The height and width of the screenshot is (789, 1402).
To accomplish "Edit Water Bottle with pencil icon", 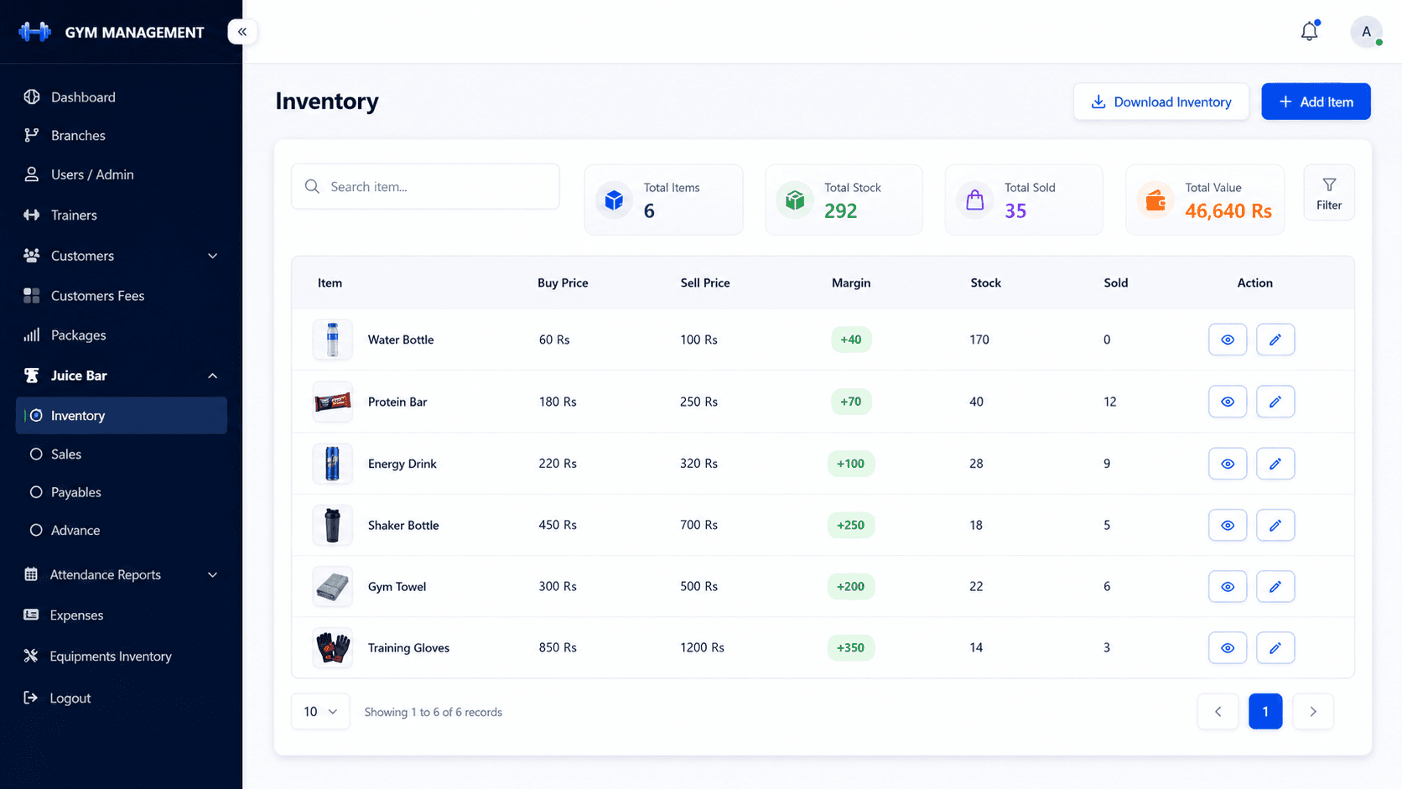I will point(1275,340).
